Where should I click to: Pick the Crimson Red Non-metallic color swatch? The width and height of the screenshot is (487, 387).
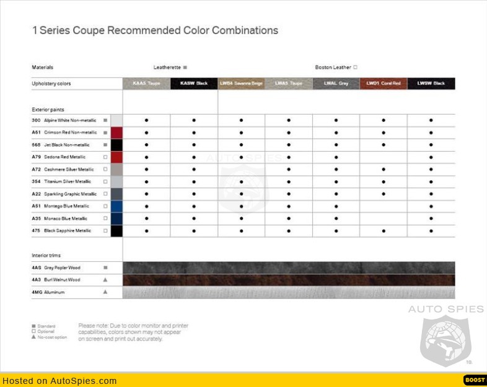[116, 133]
